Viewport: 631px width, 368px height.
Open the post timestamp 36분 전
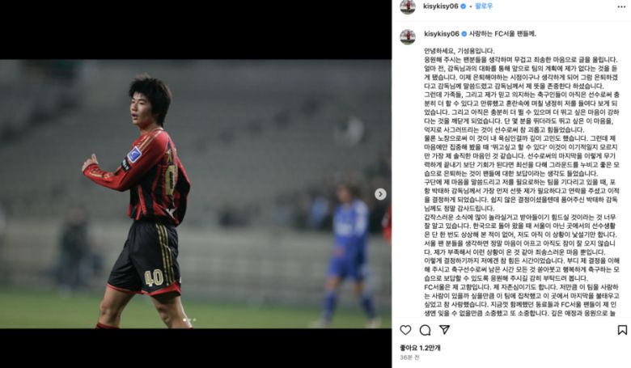tap(409, 357)
